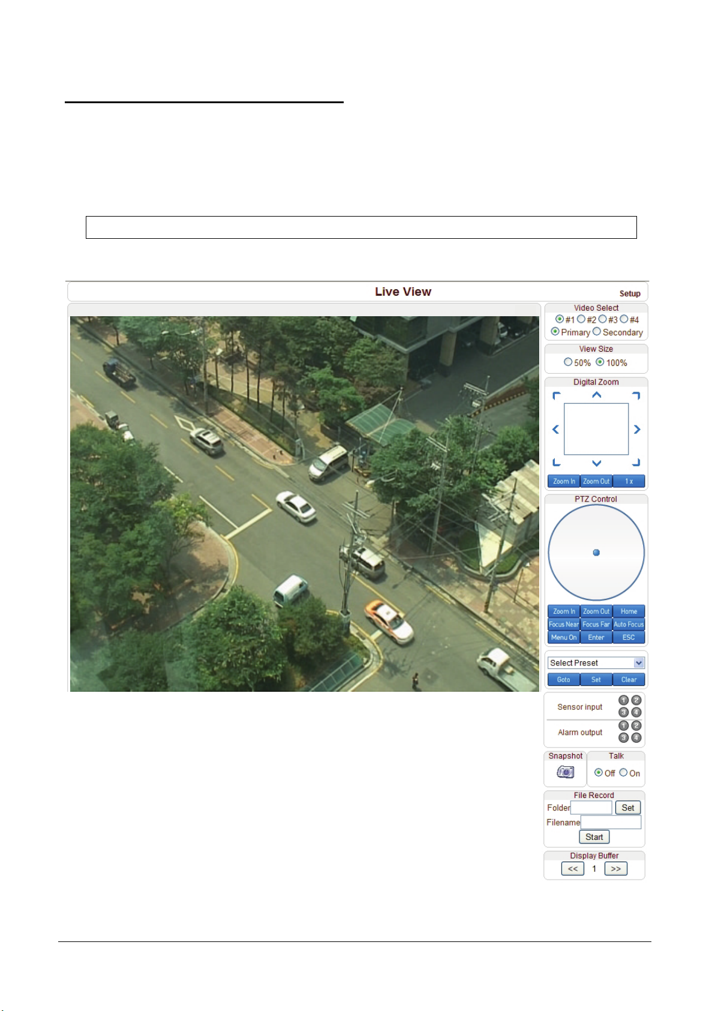Send camera to Home position
This screenshot has width=715, height=1011.
click(x=629, y=611)
